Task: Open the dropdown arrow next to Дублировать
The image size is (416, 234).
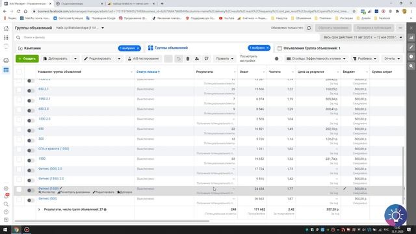Action: (75, 58)
